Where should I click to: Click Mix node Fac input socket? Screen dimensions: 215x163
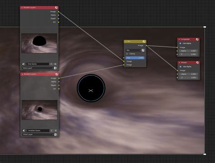point(124,58)
